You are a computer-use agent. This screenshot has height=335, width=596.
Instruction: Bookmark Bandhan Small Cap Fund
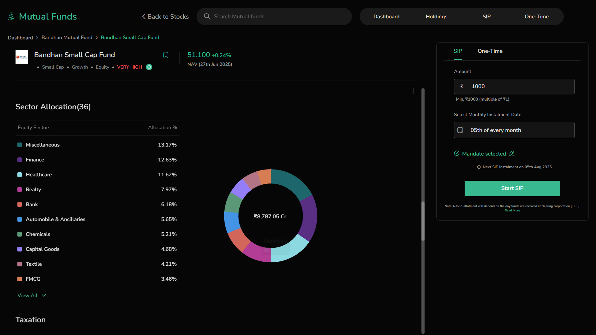[166, 55]
